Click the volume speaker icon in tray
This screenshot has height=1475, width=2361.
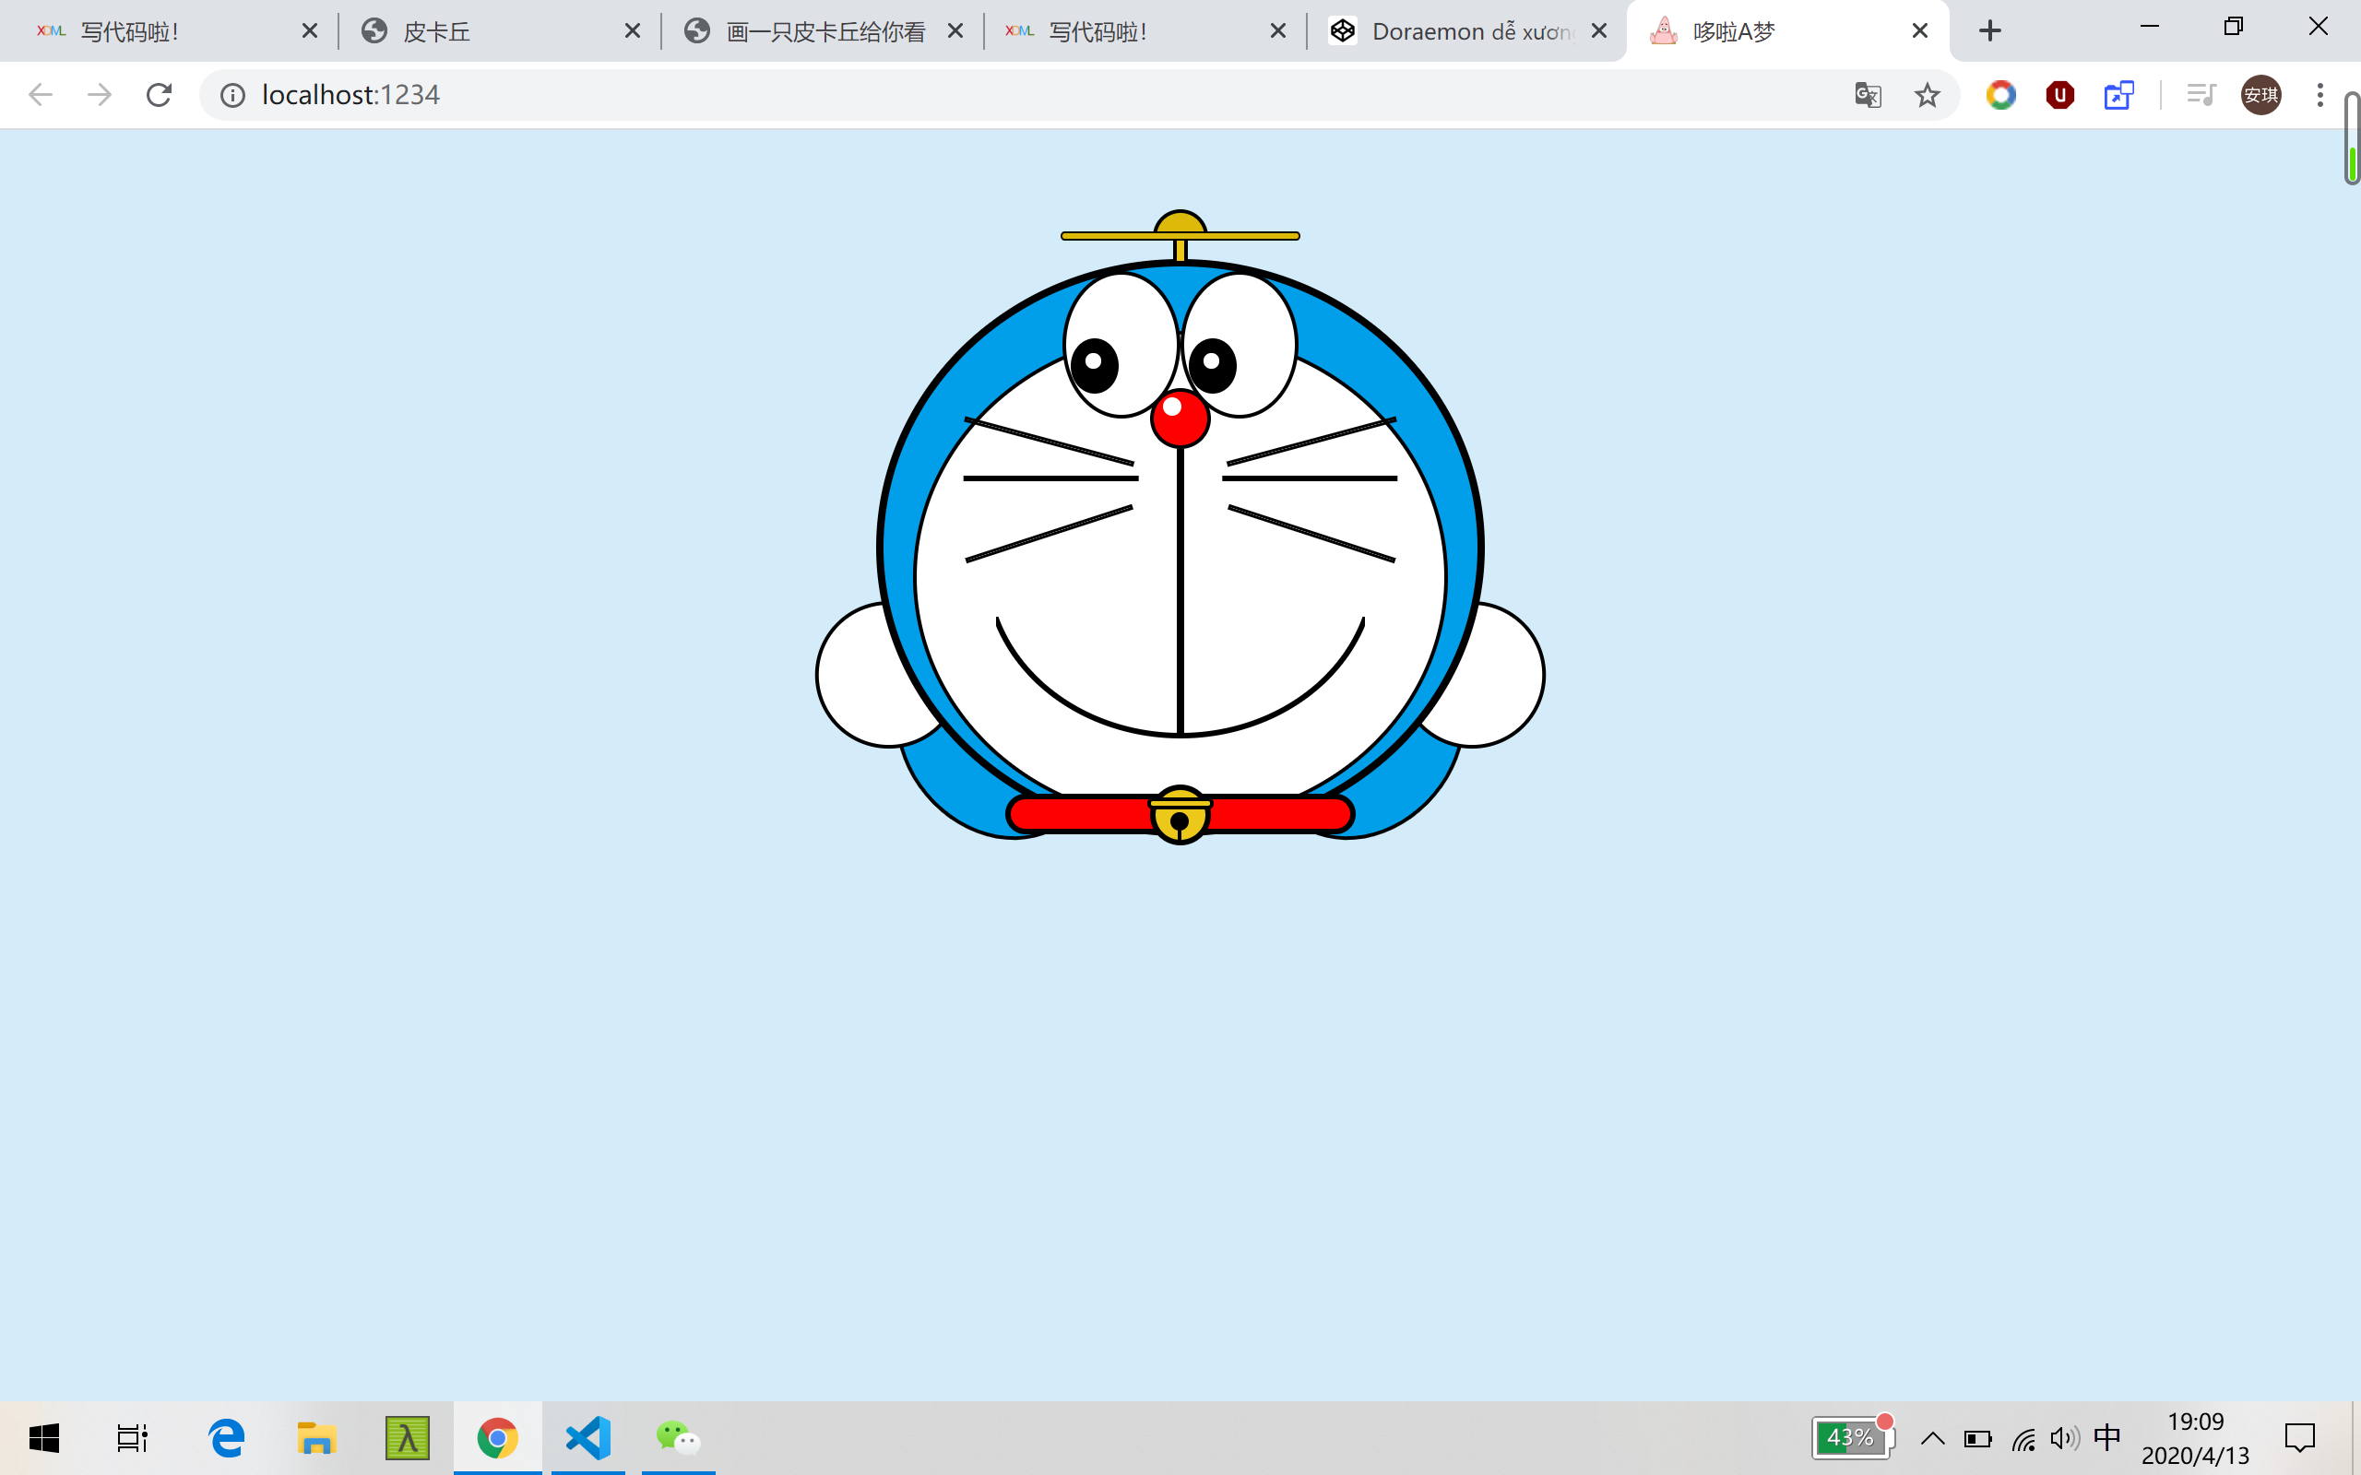[x=2063, y=1439]
